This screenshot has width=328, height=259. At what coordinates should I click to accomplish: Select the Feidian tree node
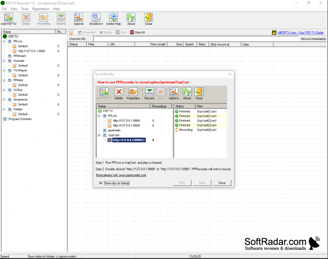click(x=18, y=109)
